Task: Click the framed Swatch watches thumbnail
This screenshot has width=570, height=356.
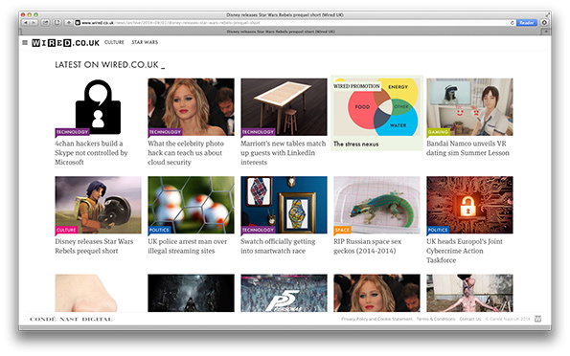Action: (284, 205)
